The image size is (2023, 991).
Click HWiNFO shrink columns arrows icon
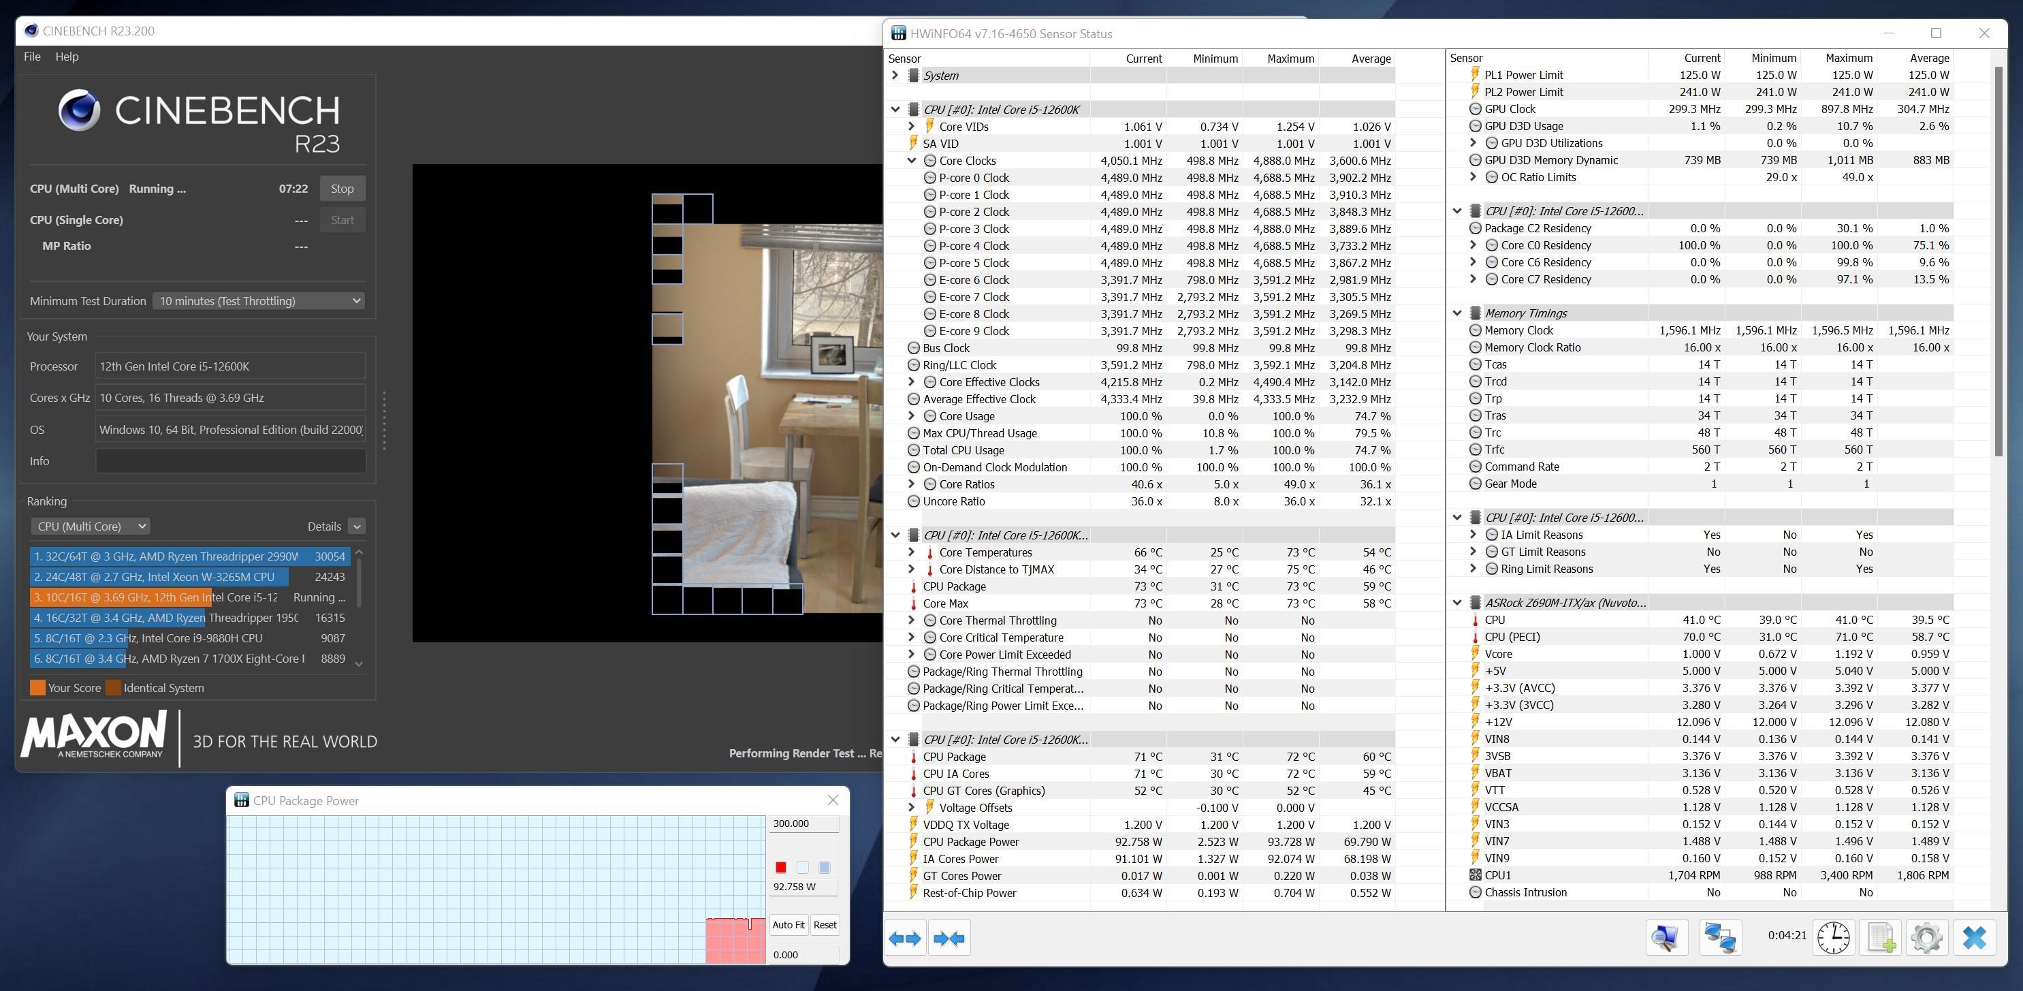point(949,939)
